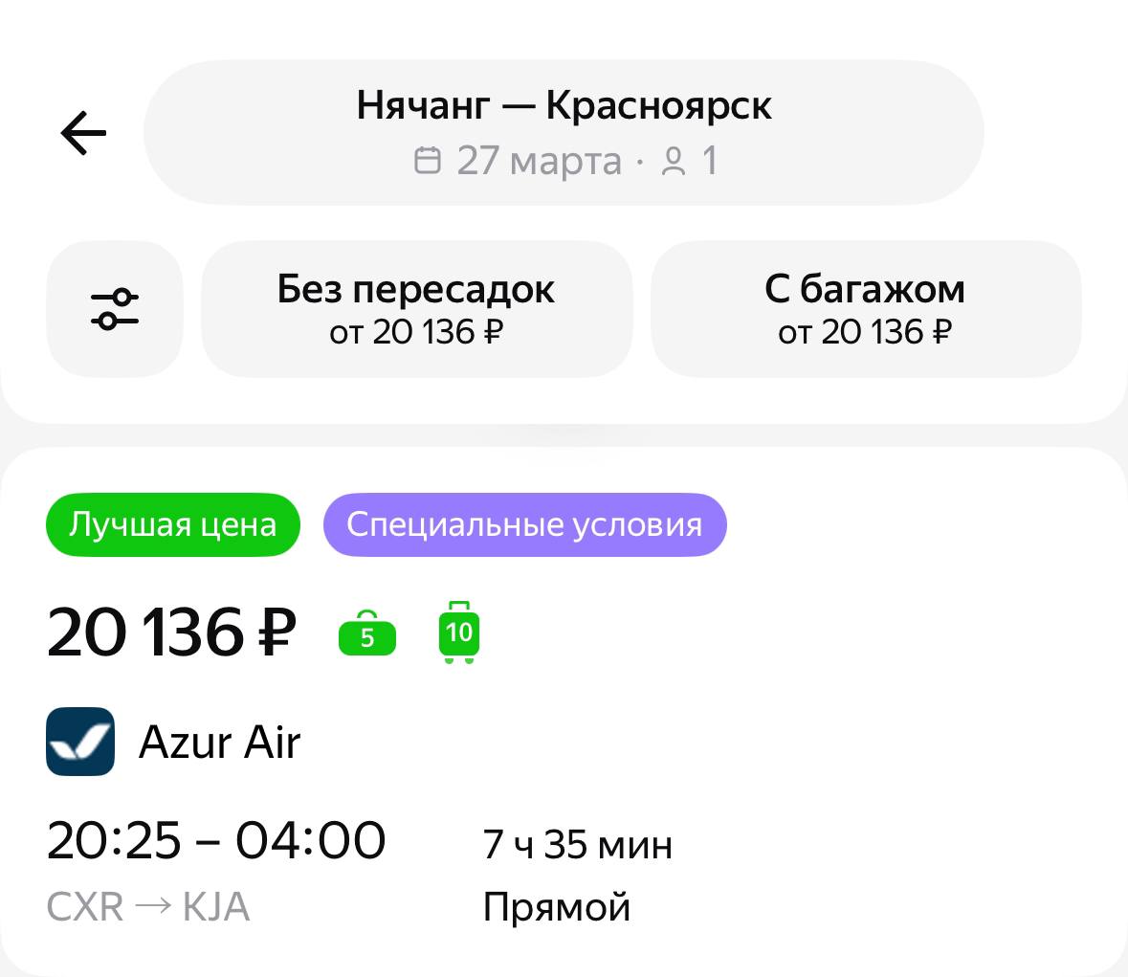Tap the Прямой direct flight label
This screenshot has width=1128, height=977.
[556, 906]
